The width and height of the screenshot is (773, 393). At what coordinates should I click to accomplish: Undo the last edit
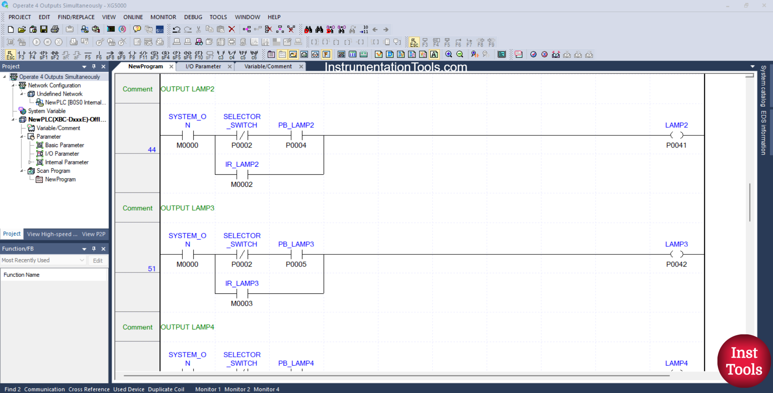pyautogui.click(x=177, y=29)
